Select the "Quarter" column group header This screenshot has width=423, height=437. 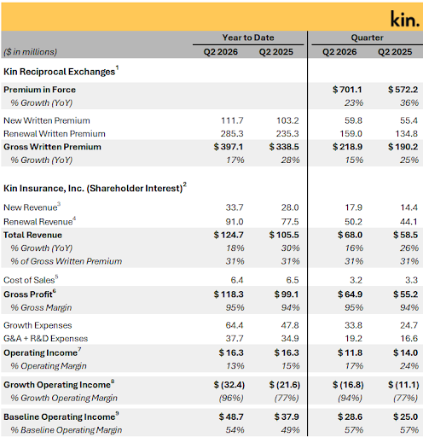tap(367, 38)
